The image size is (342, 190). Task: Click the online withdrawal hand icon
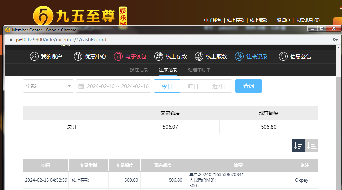point(199,56)
